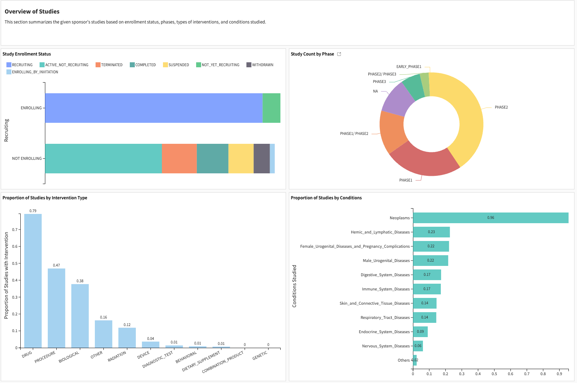Select the Proportion of Studies by Conditions title
This screenshot has height=383, width=577.
326,198
